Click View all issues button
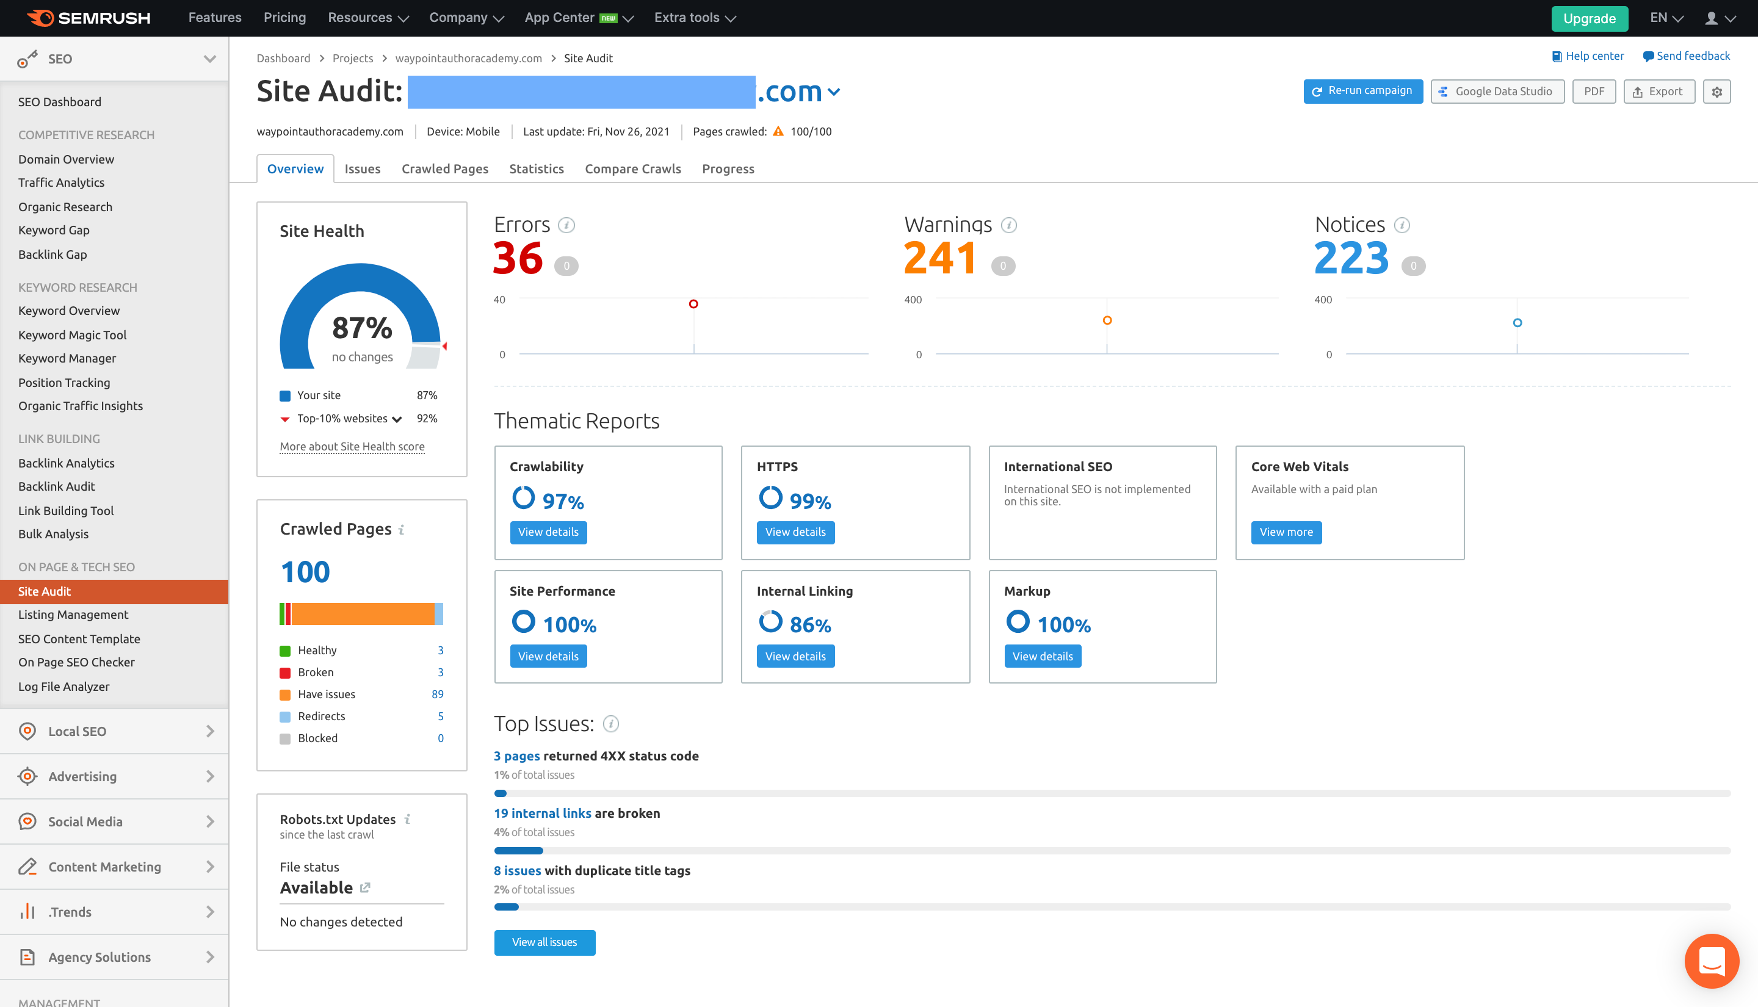The height and width of the screenshot is (1007, 1758). [x=544, y=942]
